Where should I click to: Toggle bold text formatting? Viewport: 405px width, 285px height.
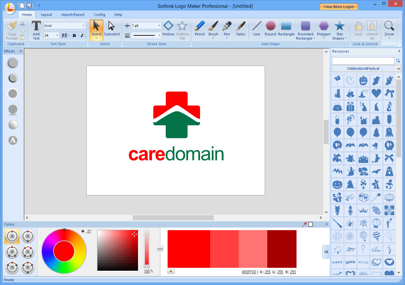74,35
